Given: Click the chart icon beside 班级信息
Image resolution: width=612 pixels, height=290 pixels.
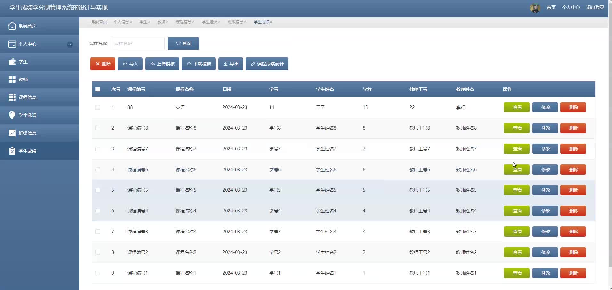Looking at the screenshot, I should pyautogui.click(x=12, y=133).
